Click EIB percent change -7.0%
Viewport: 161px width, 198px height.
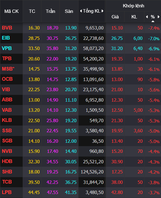point(154,39)
